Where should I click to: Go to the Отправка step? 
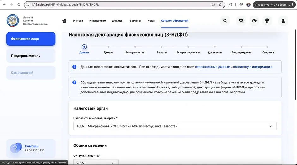coord(268,52)
